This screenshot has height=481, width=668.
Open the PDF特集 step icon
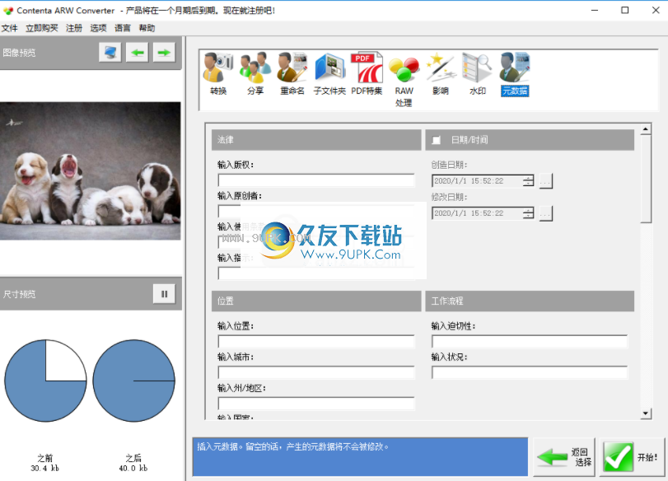367,73
